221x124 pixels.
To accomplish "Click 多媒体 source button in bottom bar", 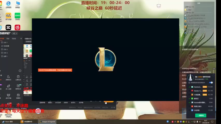I will [x=66, y=103].
